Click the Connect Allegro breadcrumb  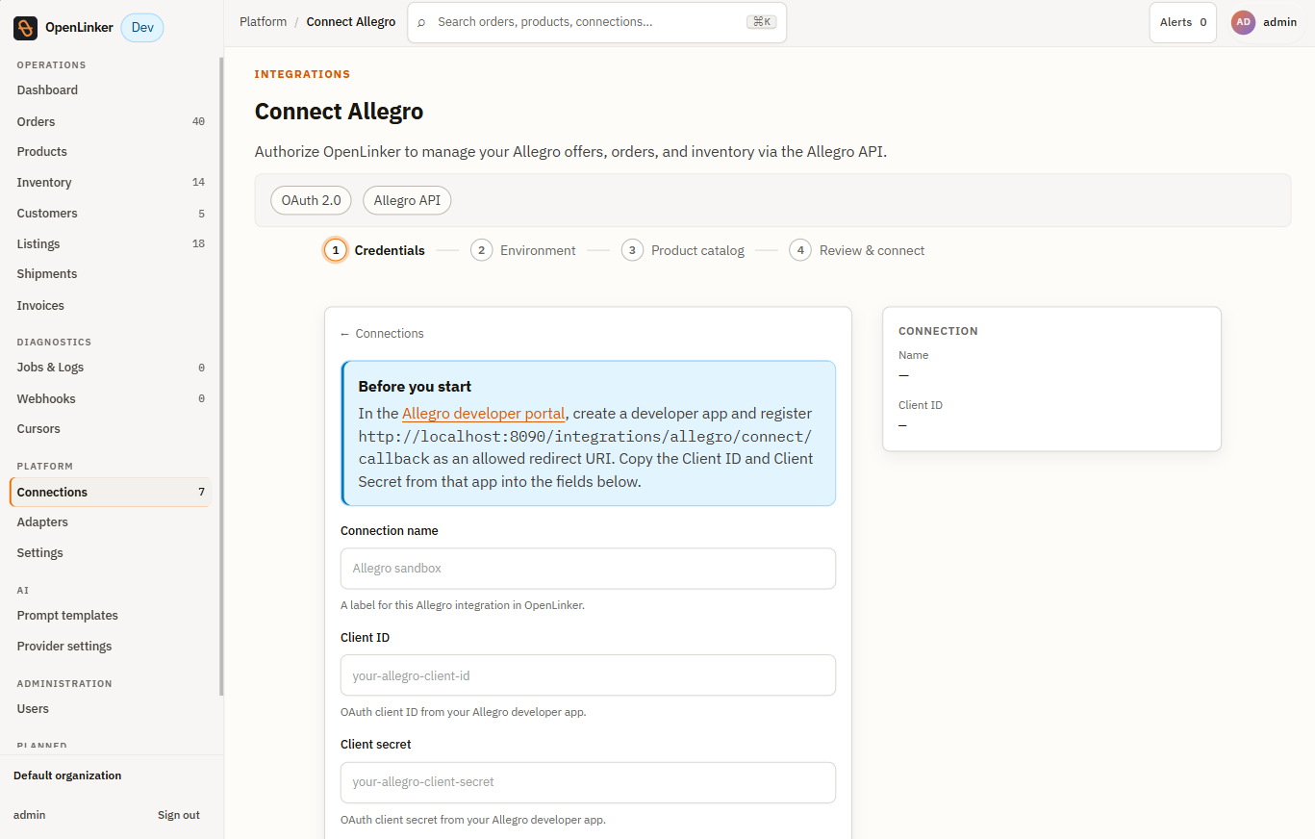351,21
